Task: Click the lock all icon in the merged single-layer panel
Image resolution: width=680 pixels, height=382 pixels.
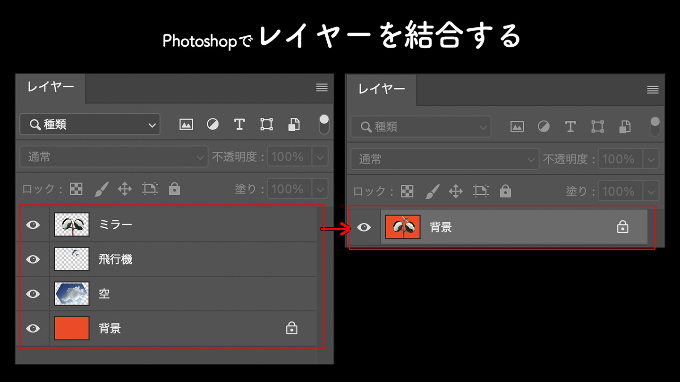Action: [x=505, y=191]
